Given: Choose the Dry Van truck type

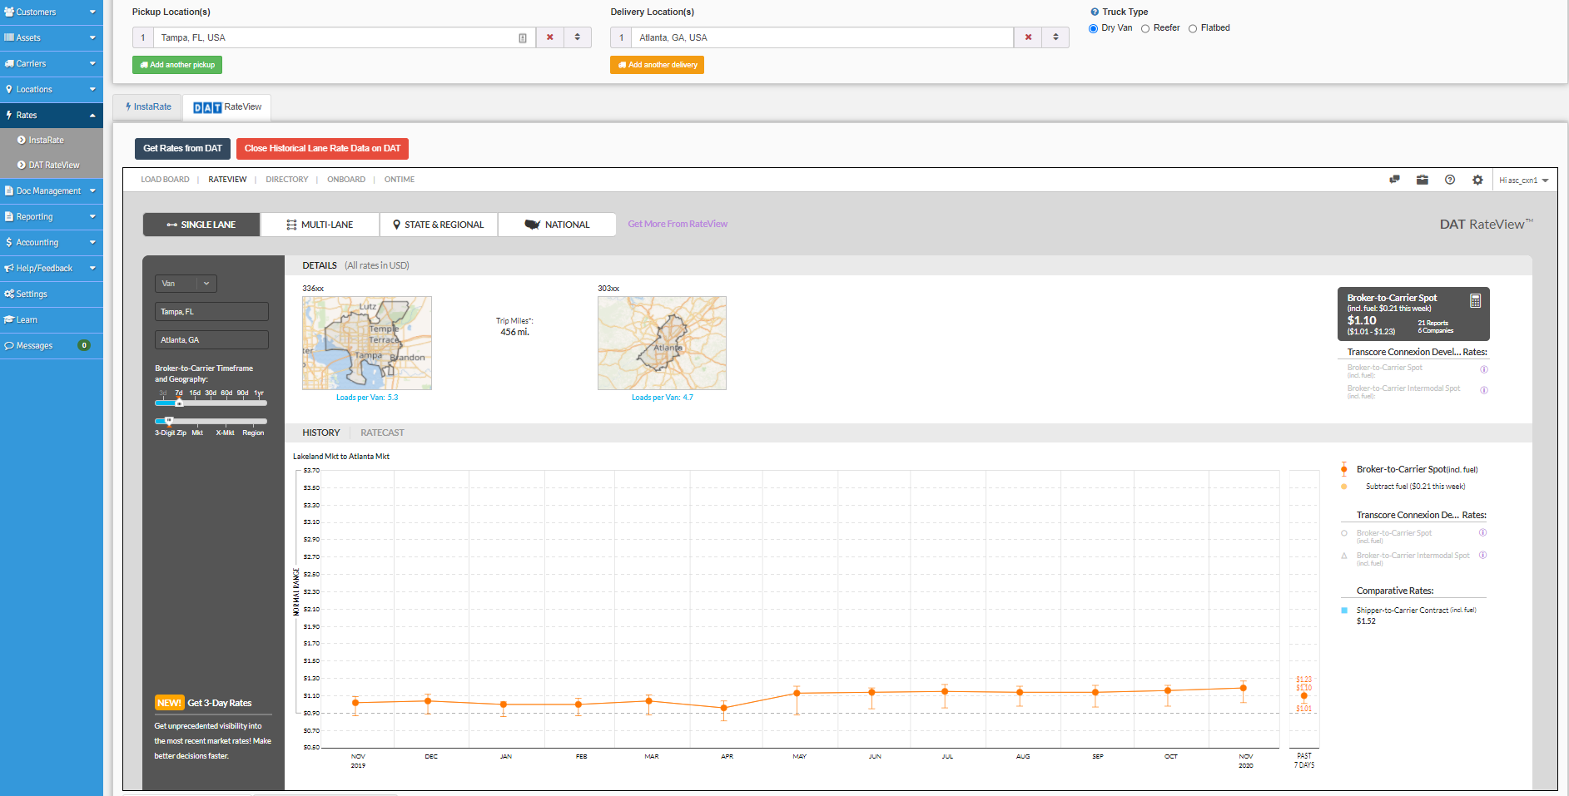Looking at the screenshot, I should click(x=1093, y=28).
